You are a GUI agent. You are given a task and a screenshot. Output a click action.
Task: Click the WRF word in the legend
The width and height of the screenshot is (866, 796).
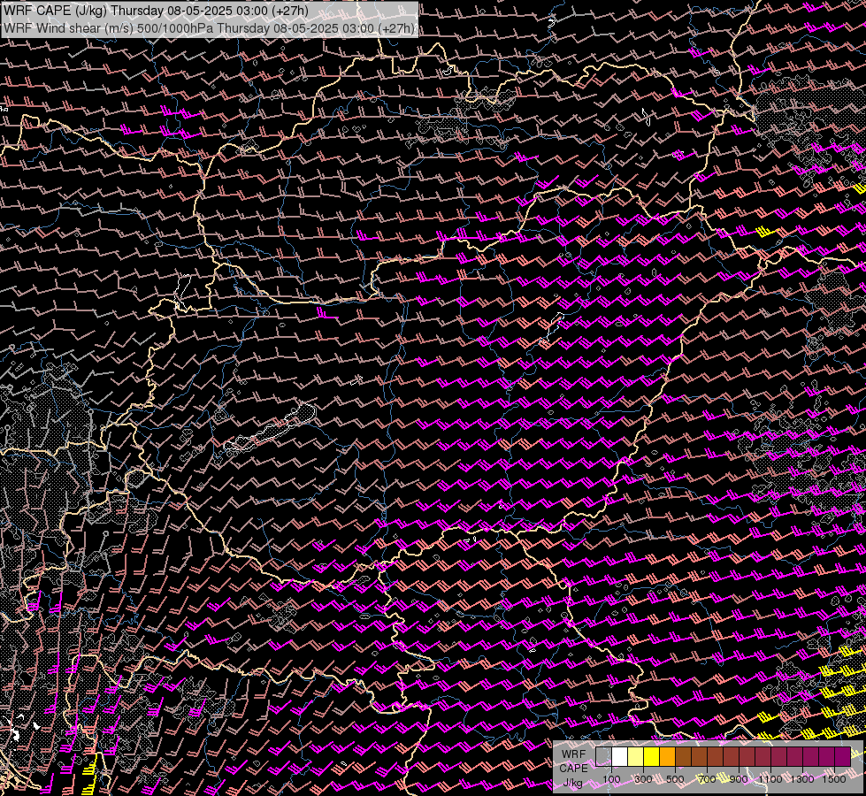[x=573, y=754]
